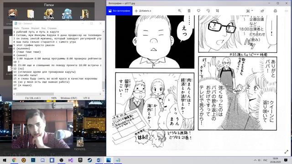This screenshot has height=164, width=292.
Task: Mark photo as favorite with heart icon
Action: pos(198,11)
